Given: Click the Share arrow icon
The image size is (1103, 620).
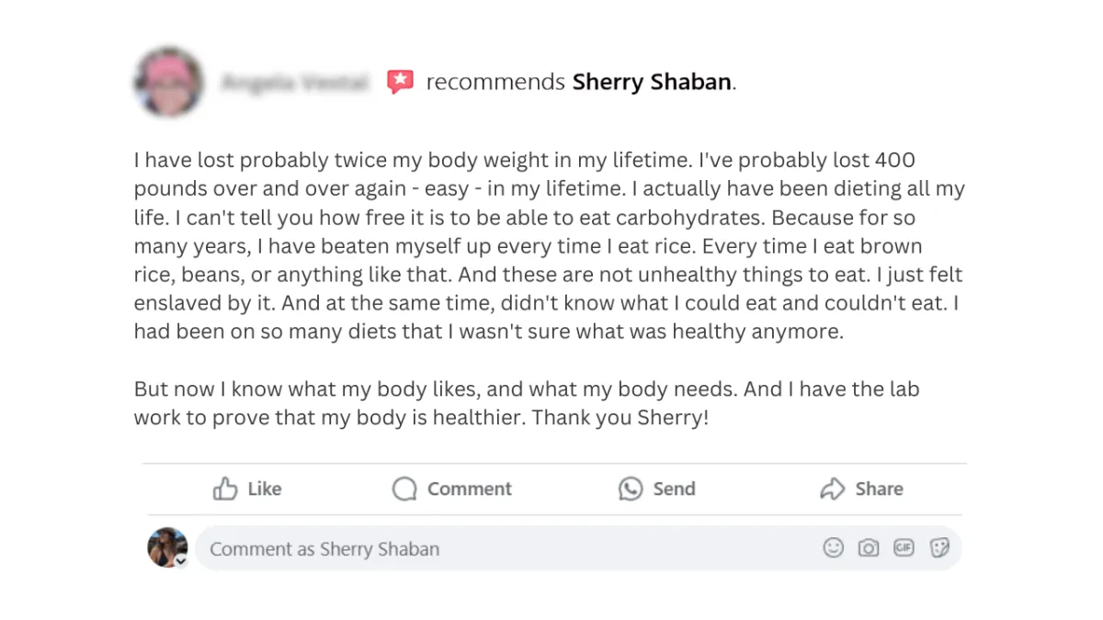Looking at the screenshot, I should click(x=832, y=489).
